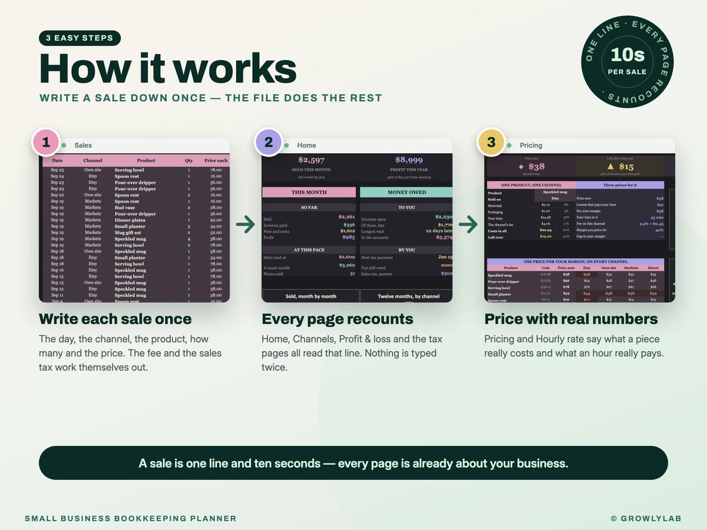Click the '10s PER SALE' round badge

tap(627, 62)
